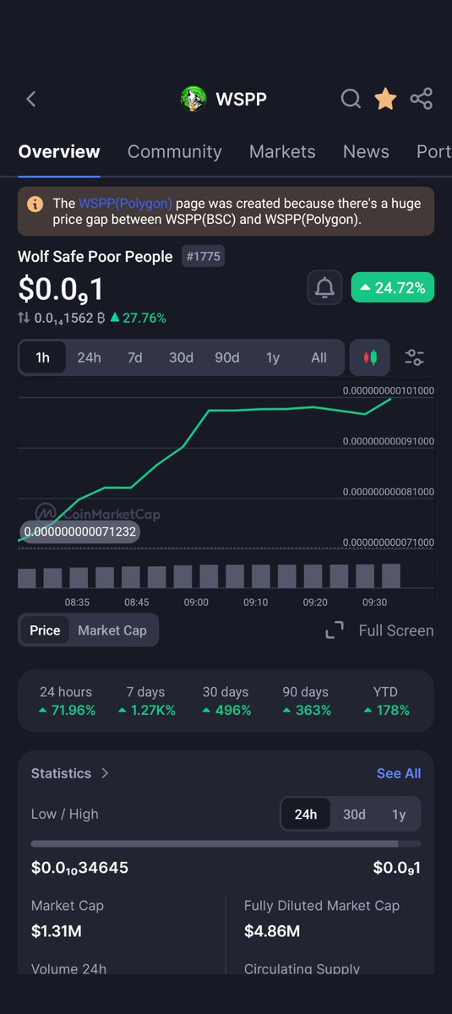Switch to Community tab
Image resolution: width=452 pixels, height=1014 pixels.
pyautogui.click(x=175, y=152)
